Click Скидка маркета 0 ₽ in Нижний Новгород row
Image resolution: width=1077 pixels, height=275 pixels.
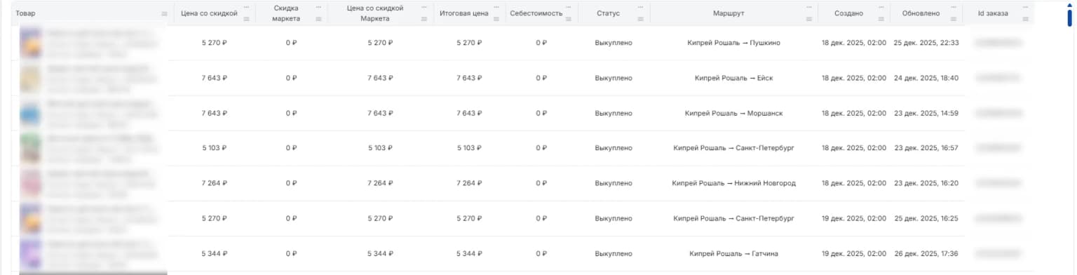[x=292, y=183]
